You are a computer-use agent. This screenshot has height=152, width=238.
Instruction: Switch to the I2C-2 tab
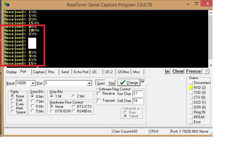[109, 72]
